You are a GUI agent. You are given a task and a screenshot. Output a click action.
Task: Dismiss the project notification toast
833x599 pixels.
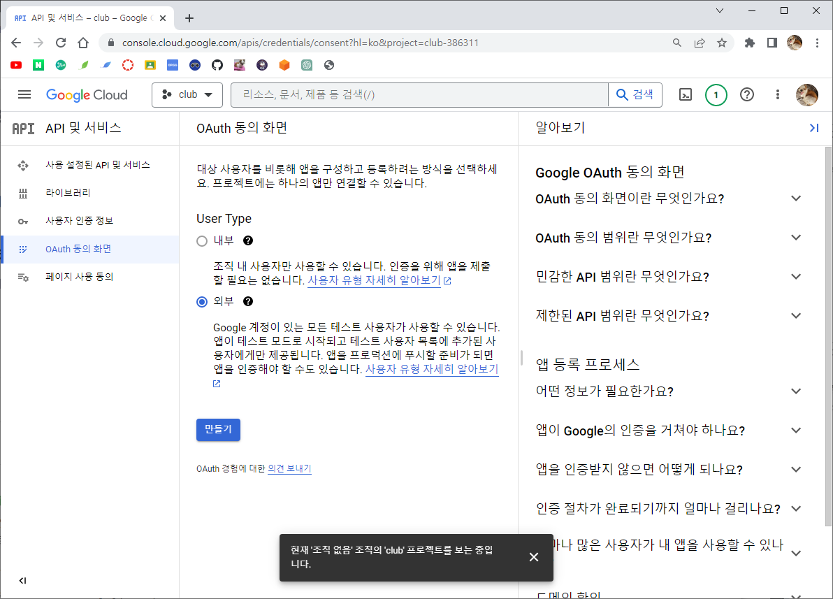534,557
